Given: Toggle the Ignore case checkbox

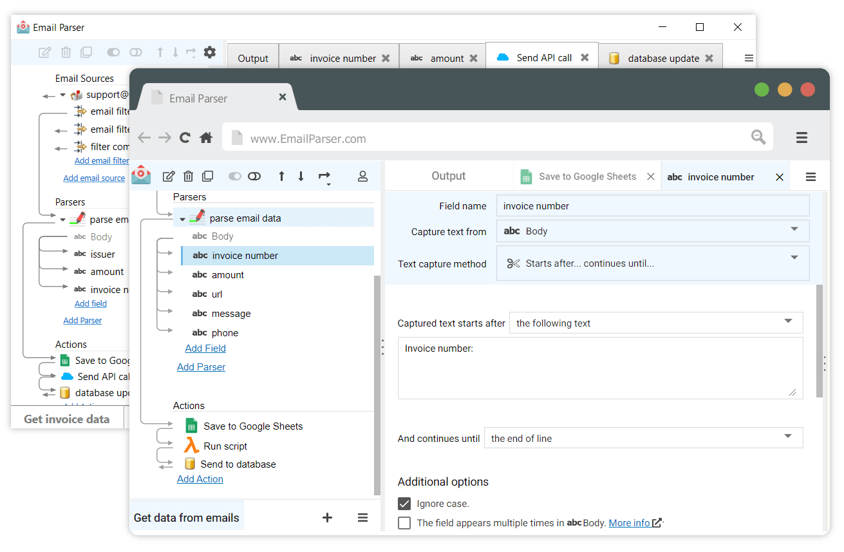Looking at the screenshot, I should [x=404, y=504].
